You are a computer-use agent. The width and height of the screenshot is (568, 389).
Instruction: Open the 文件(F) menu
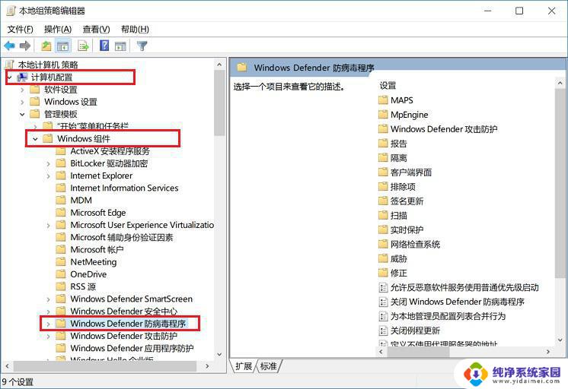click(20, 30)
